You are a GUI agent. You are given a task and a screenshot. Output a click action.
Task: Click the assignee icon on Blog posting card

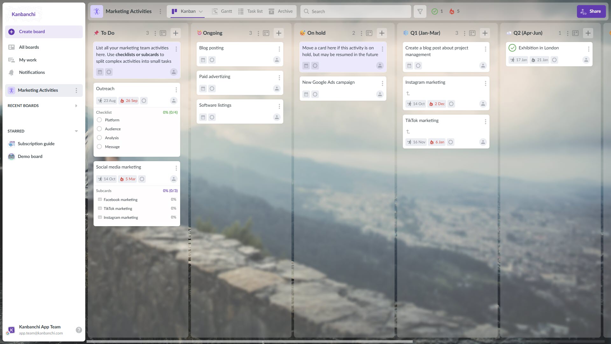point(277,60)
